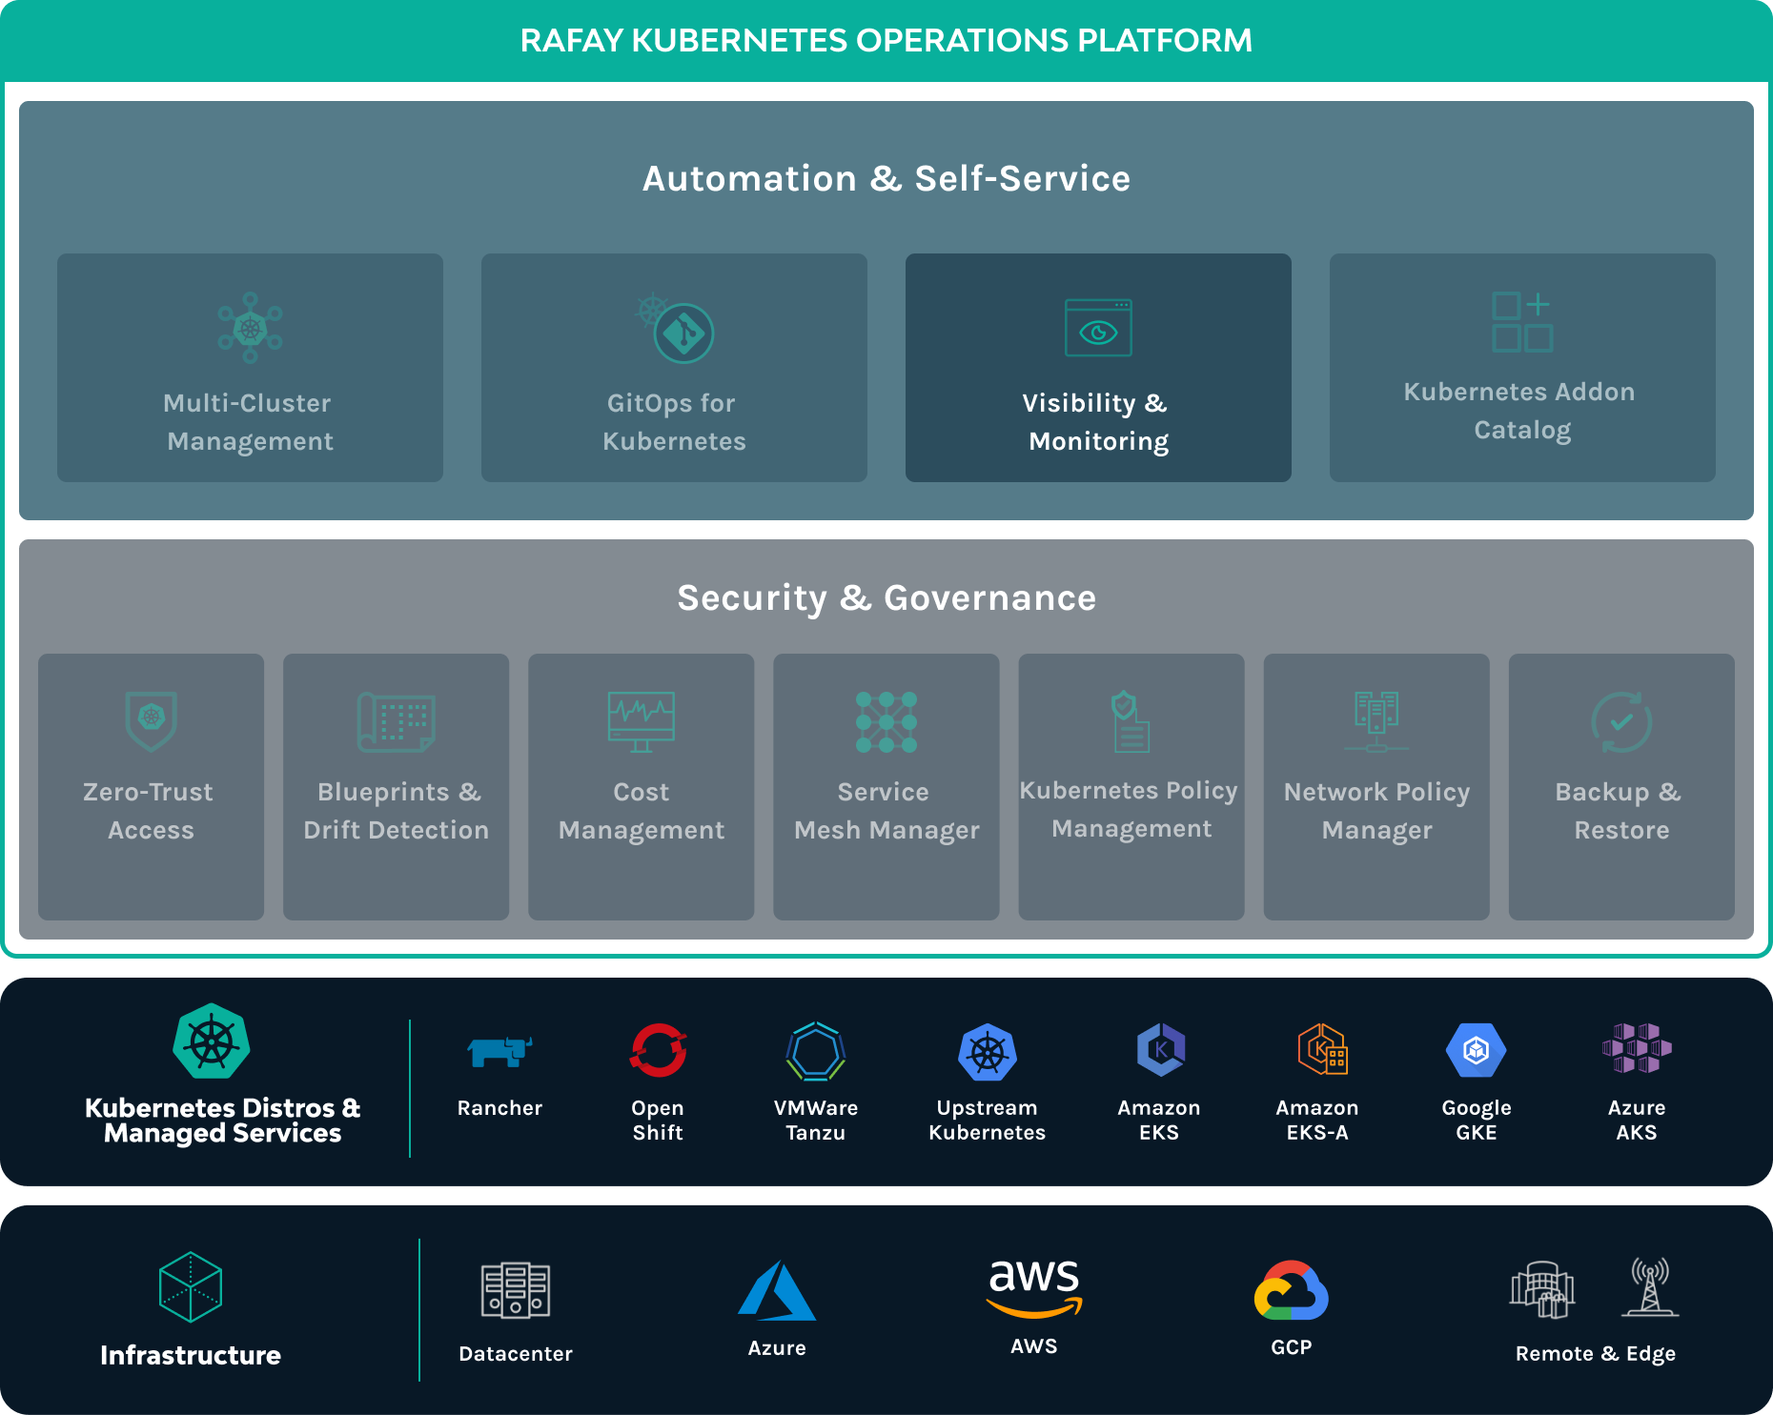Select the GitOps for Kubernetes card label

tap(674, 422)
